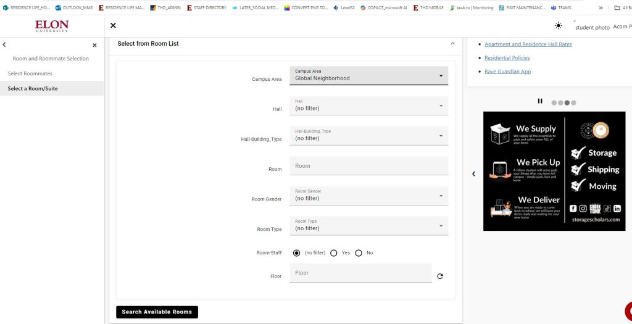The image size is (632, 324).
Task: Open the Elon University logo home
Action: pyautogui.click(x=52, y=26)
